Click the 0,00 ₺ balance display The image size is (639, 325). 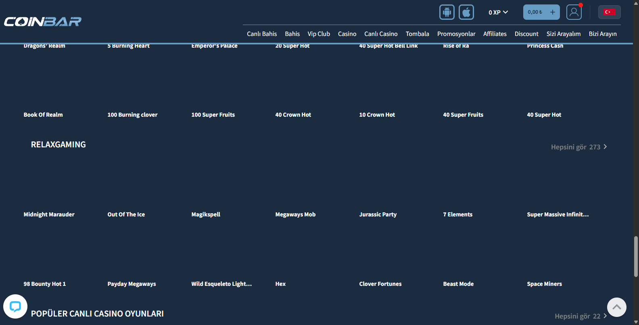(x=535, y=12)
